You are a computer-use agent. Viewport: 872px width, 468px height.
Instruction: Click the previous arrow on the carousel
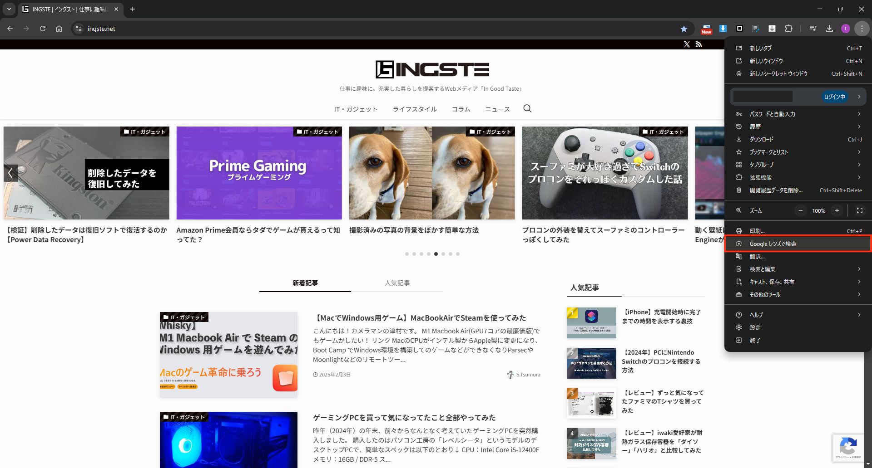click(x=10, y=173)
